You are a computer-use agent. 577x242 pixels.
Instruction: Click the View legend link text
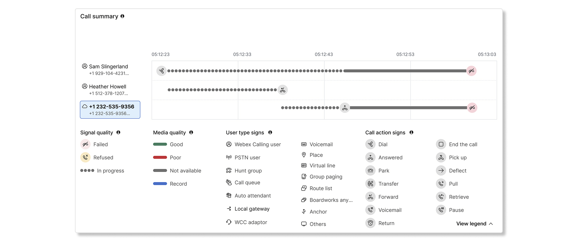[471, 224]
